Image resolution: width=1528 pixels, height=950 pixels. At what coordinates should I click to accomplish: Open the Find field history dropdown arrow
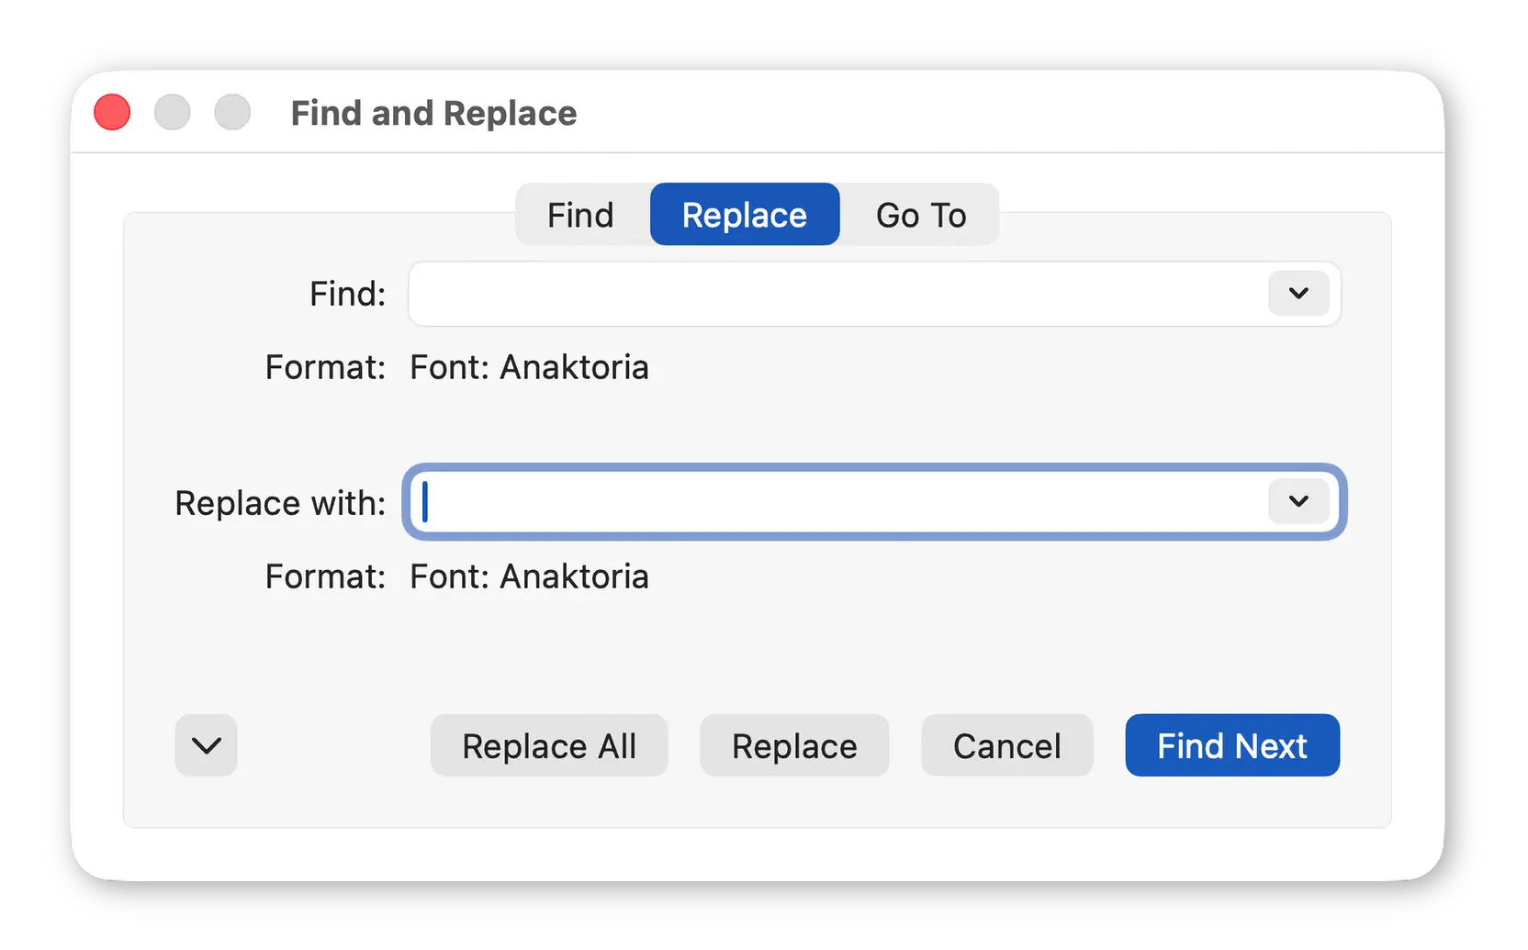[1298, 294]
